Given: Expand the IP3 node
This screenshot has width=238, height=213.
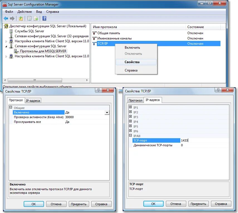Looking at the screenshot, I should tap(130, 117).
